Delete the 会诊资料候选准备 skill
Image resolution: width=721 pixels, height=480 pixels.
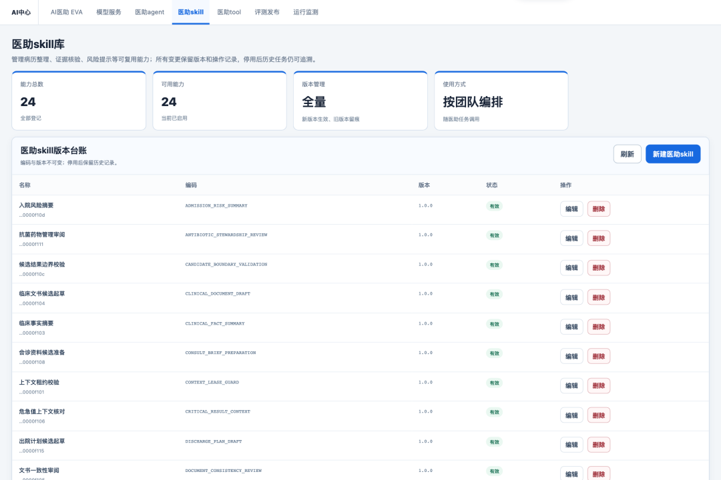[x=599, y=357]
